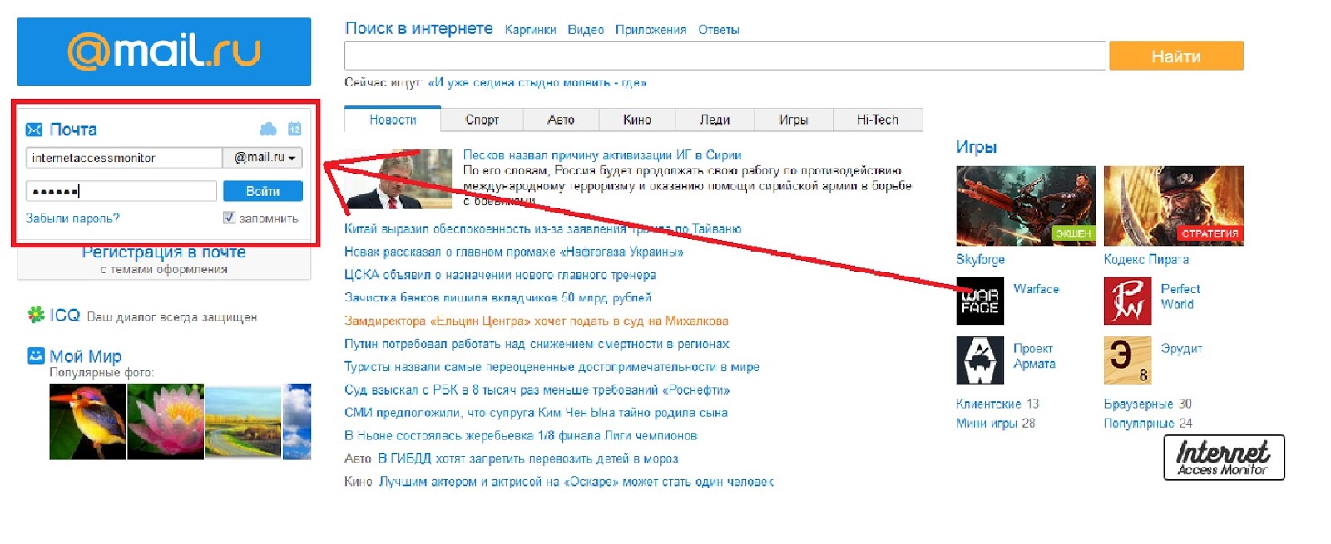1331x544 pixels.
Task: Open the pink flower photo thumbnail
Action: [166, 422]
